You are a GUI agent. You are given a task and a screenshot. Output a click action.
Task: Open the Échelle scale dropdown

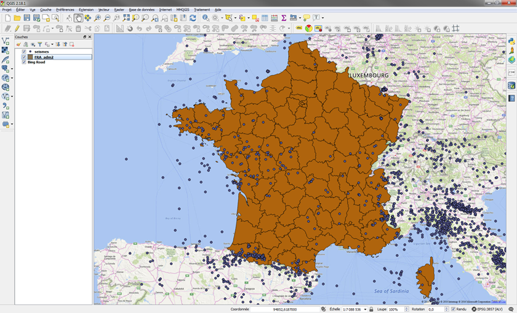pos(365,309)
